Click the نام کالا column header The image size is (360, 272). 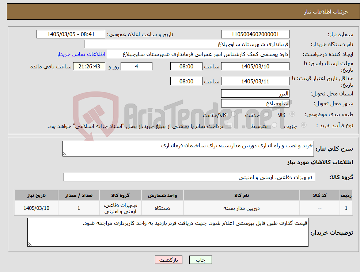click(241, 196)
